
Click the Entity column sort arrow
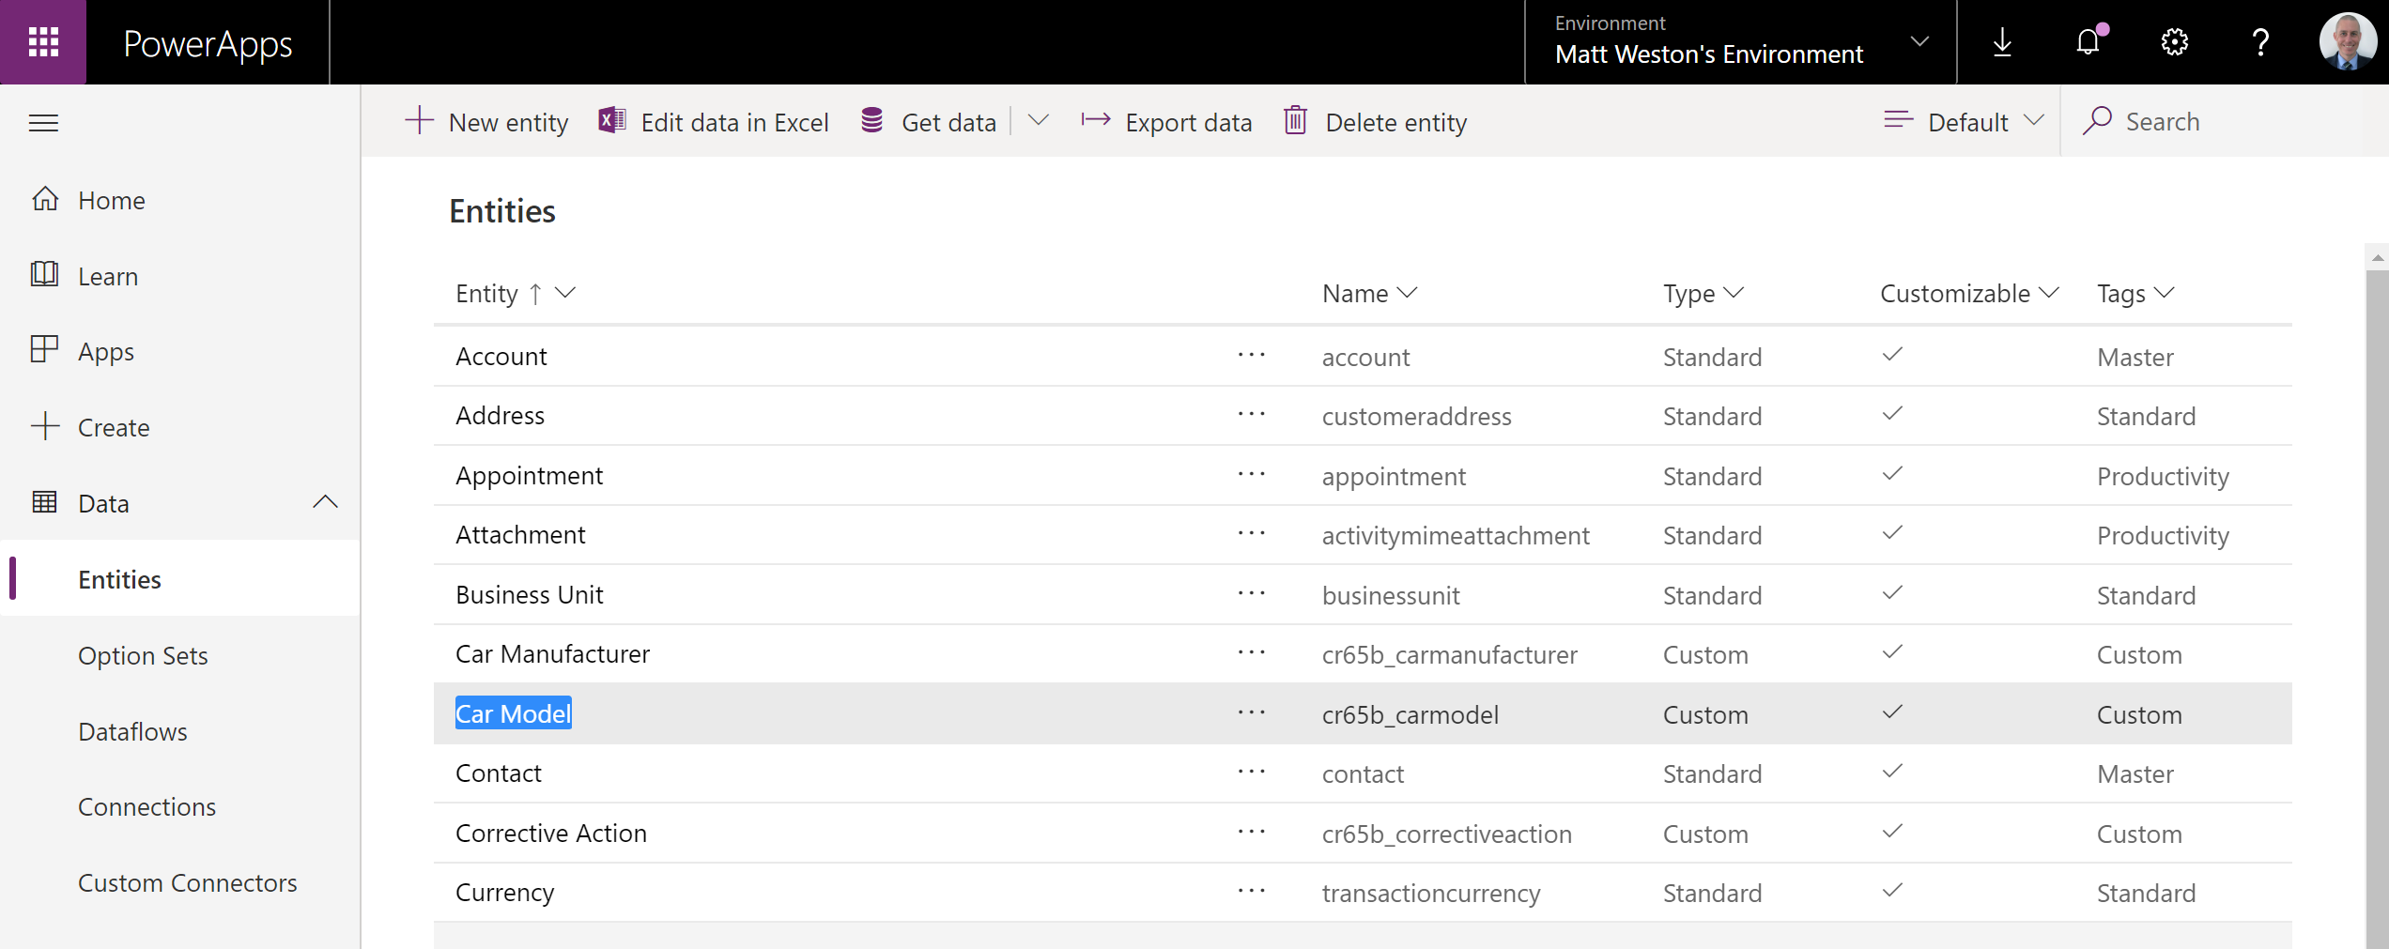point(535,293)
